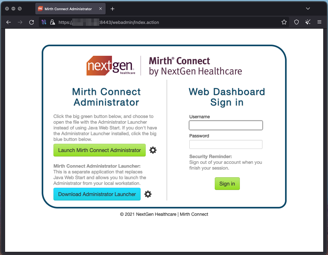Click the permissions icon left of padlock

pos(44,22)
